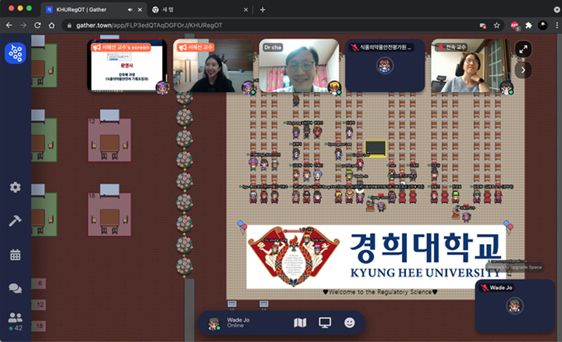Bookmark this page with star
562x342 pixels.
[x=497, y=25]
